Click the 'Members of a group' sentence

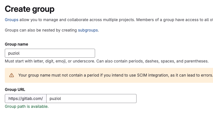169,20
